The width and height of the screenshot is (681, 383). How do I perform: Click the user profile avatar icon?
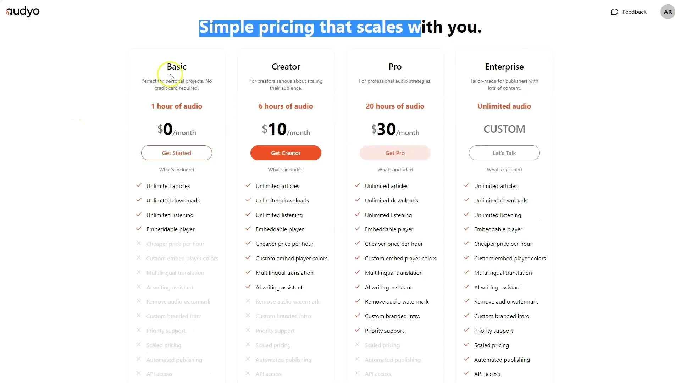668,12
